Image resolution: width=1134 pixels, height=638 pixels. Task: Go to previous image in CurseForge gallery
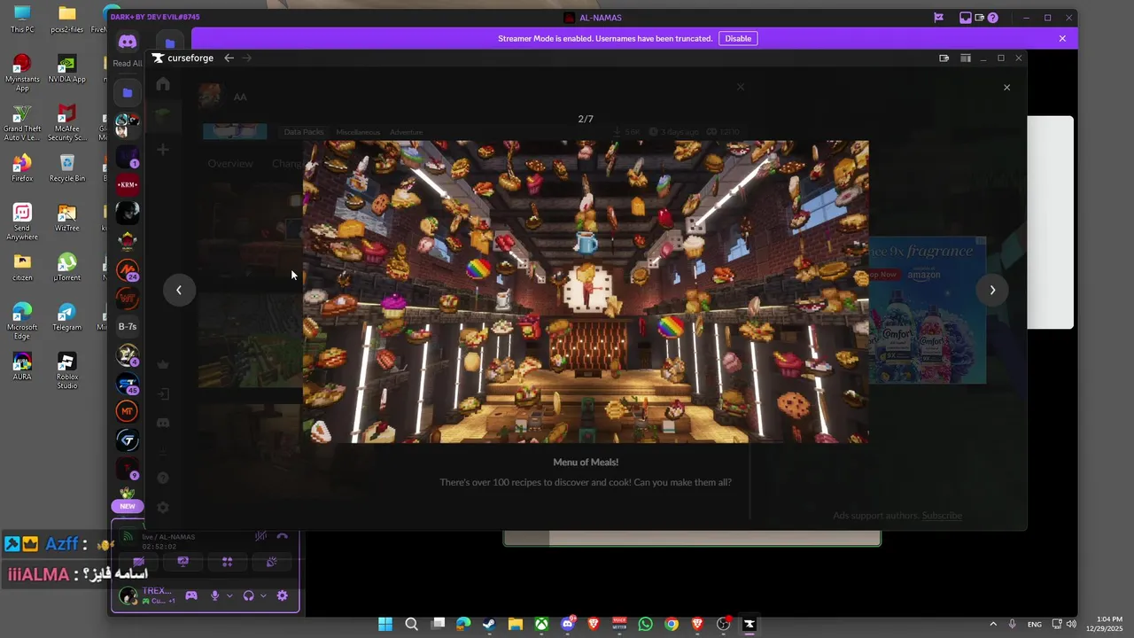pos(179,290)
